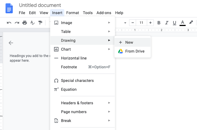Click the highlight color pen icon
Viewport: 197px width, 130px height.
[191, 23]
